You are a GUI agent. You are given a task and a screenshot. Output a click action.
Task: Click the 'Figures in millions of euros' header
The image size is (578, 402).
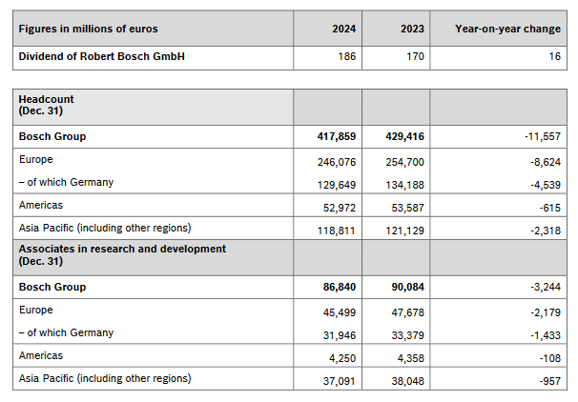pos(88,29)
